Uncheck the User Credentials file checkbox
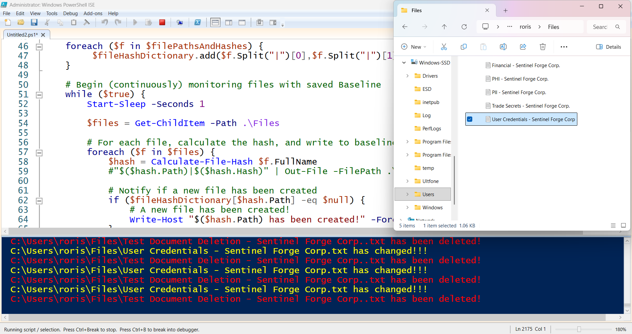The image size is (632, 334). coord(470,119)
